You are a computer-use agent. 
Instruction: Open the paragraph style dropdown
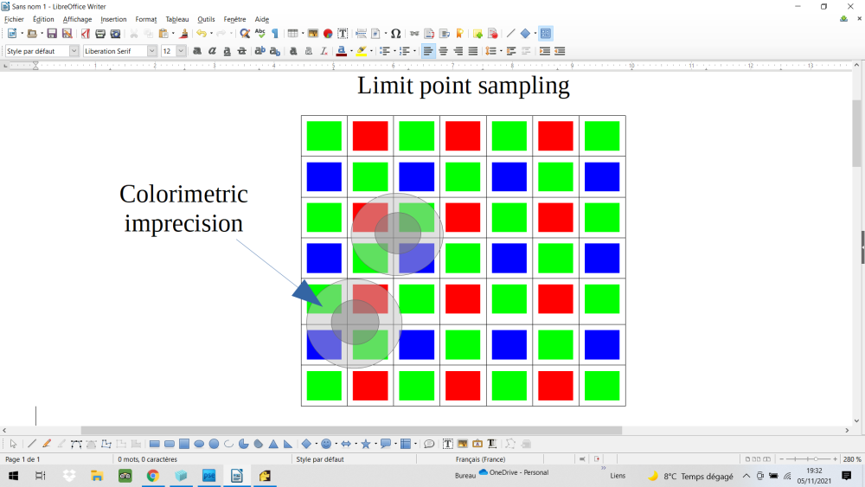click(74, 51)
